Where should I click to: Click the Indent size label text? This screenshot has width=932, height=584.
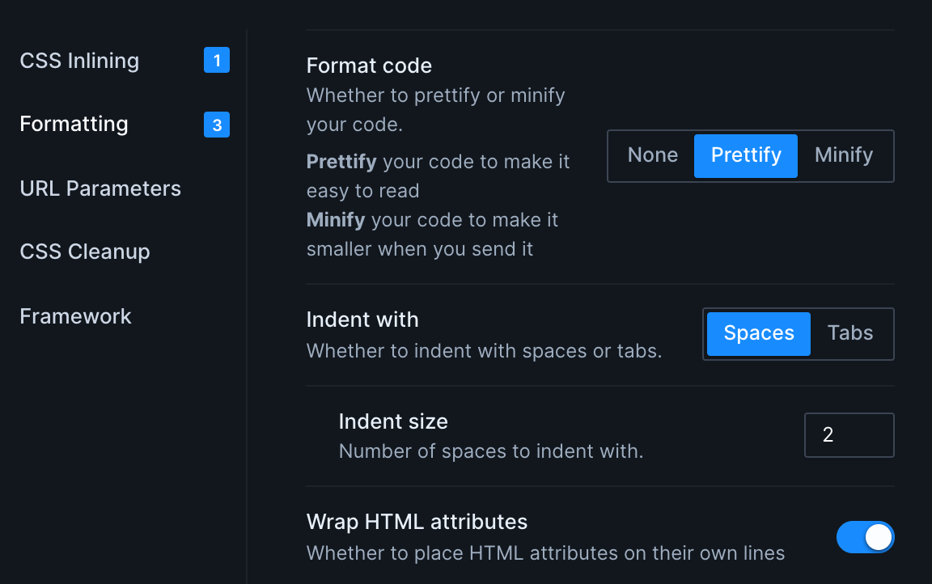tap(393, 421)
